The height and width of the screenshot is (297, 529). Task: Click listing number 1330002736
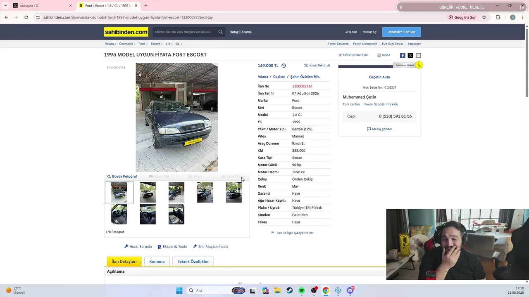coord(302,86)
